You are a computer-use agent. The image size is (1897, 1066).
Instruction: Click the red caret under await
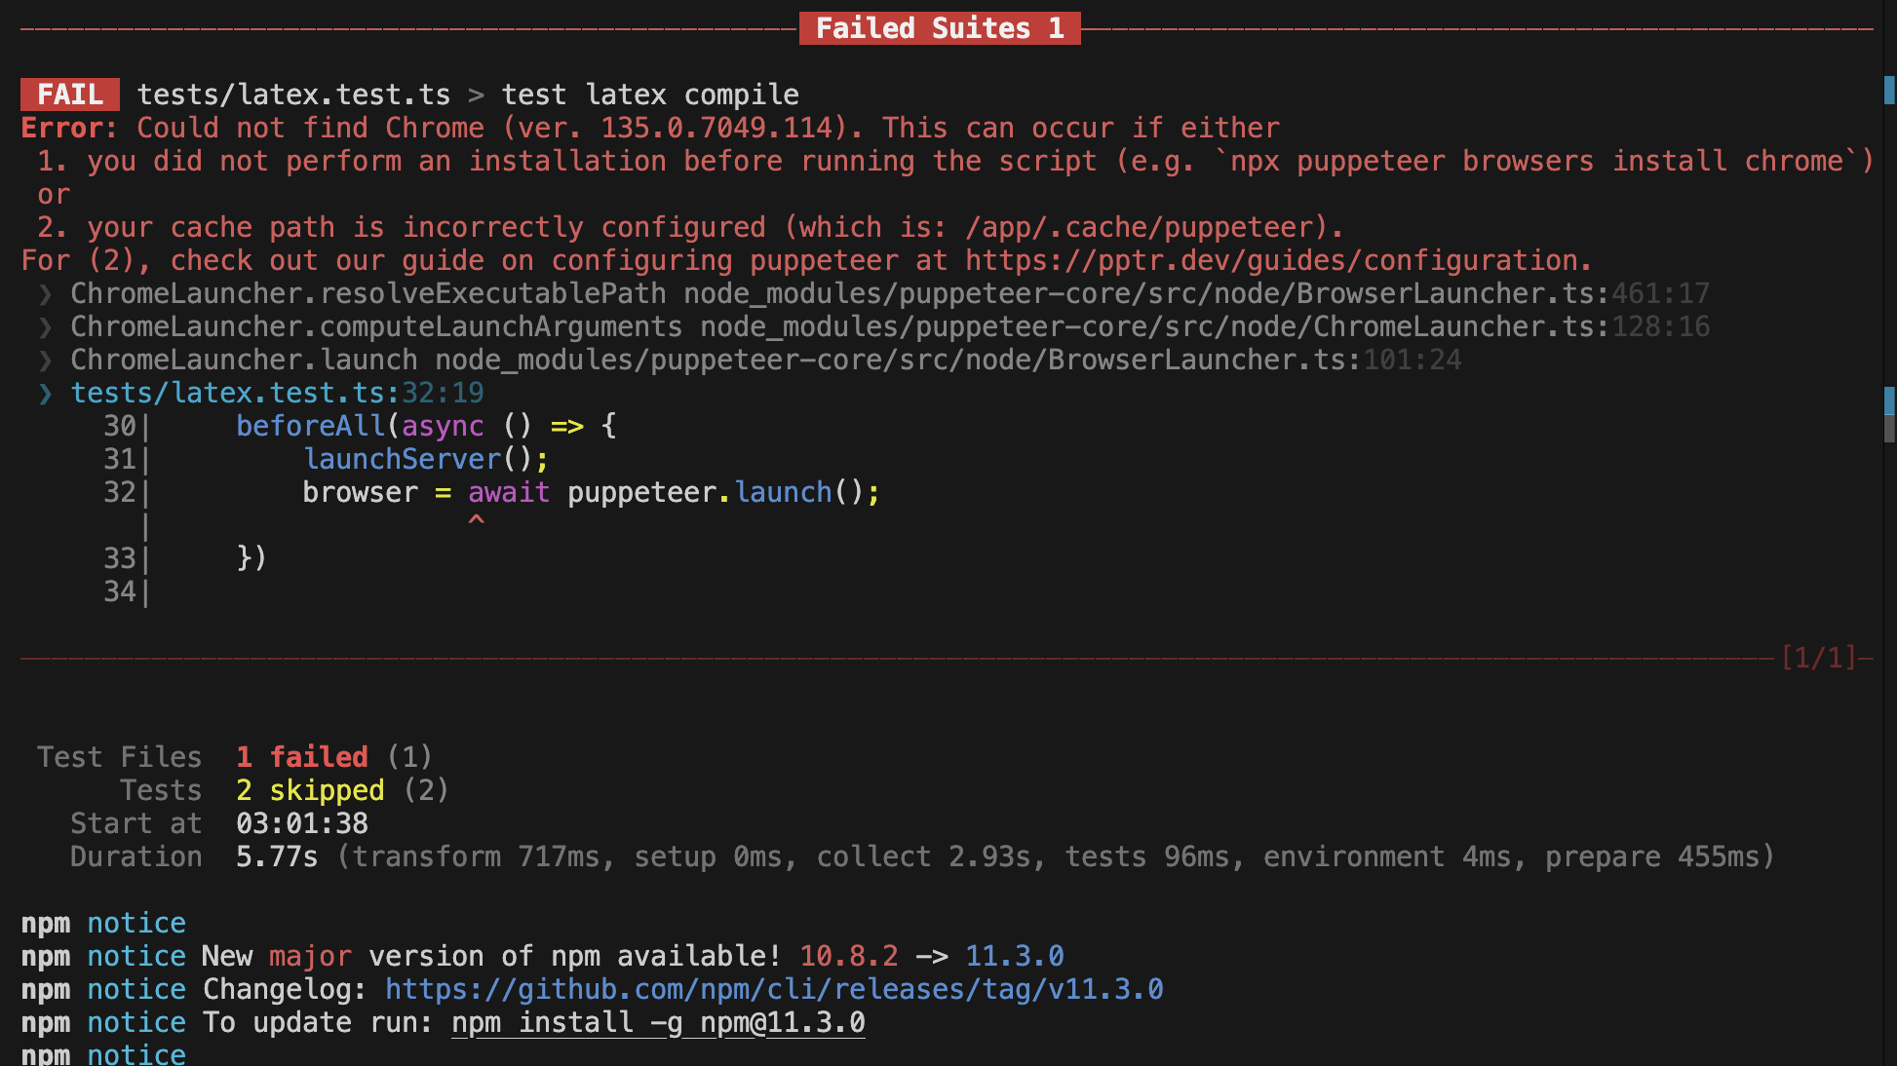(x=476, y=521)
